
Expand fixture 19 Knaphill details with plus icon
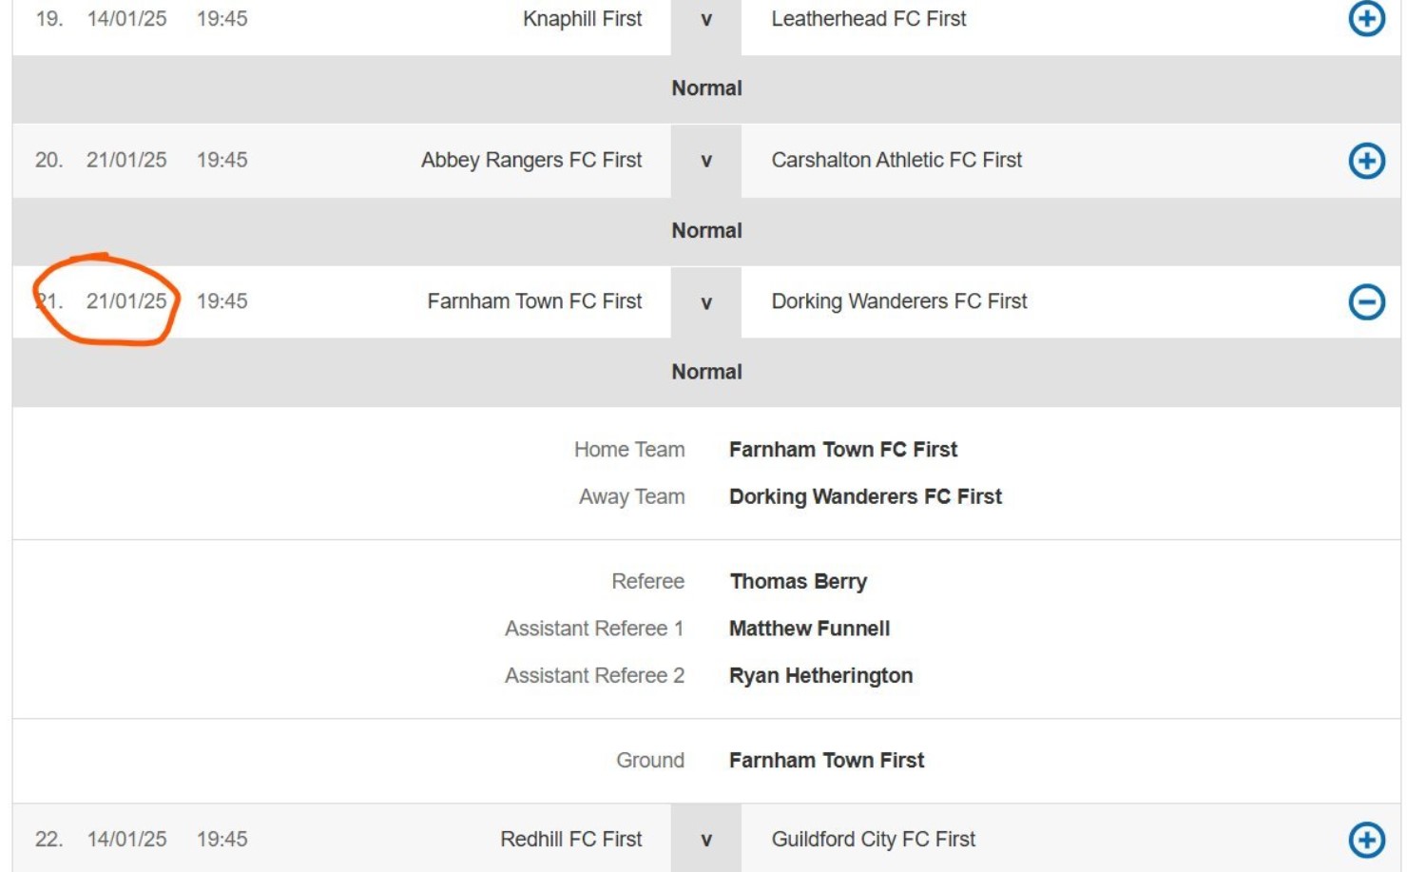(x=1366, y=18)
